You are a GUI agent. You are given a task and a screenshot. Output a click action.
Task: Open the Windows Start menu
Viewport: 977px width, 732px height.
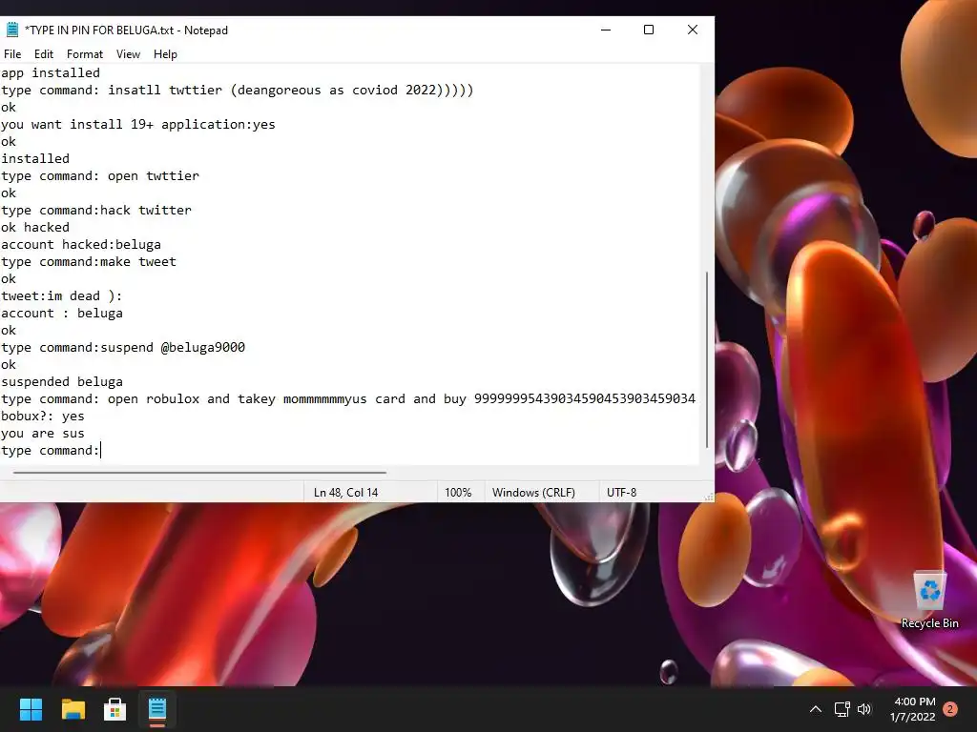point(31,709)
